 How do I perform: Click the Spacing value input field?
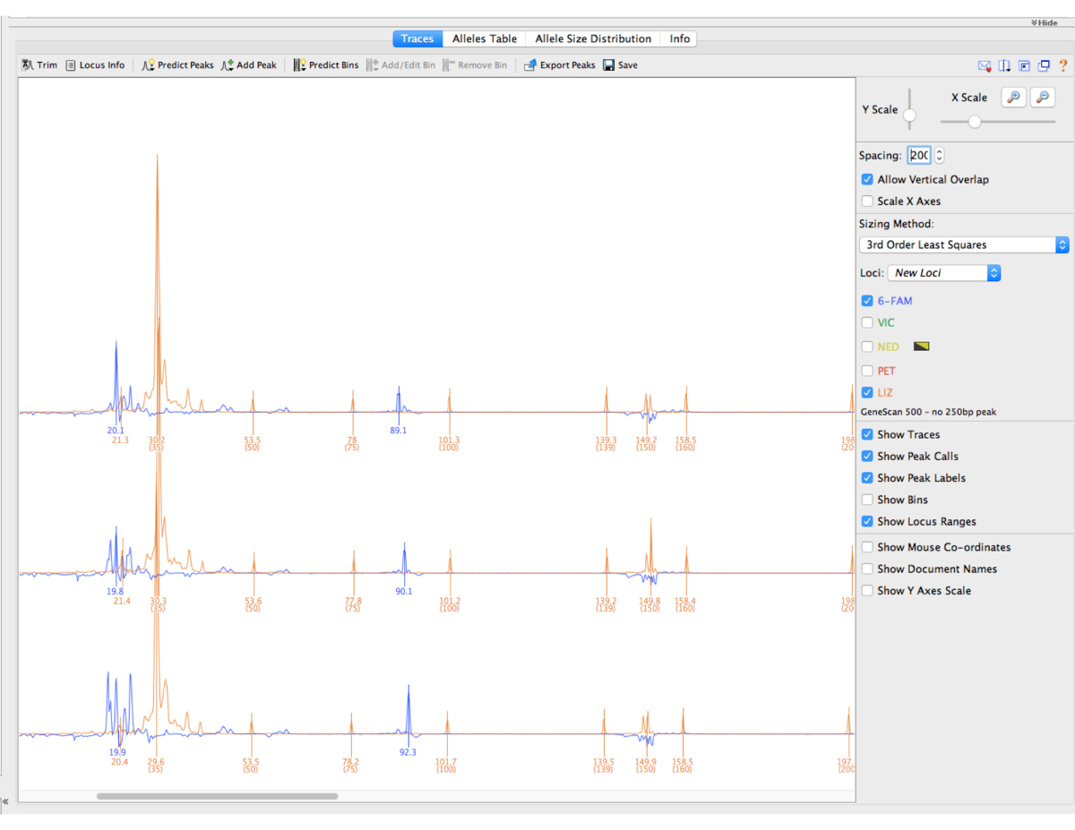[x=919, y=156]
